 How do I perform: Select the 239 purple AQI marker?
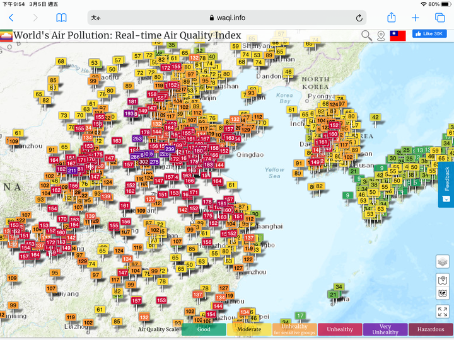coord(170,149)
